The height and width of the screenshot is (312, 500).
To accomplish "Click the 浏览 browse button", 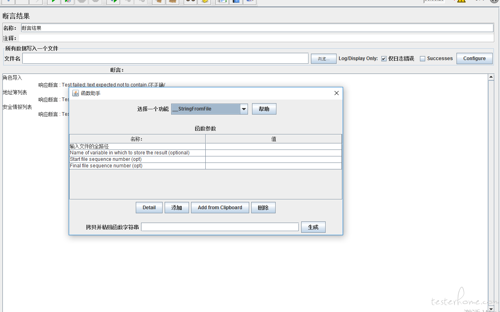I will [324, 58].
